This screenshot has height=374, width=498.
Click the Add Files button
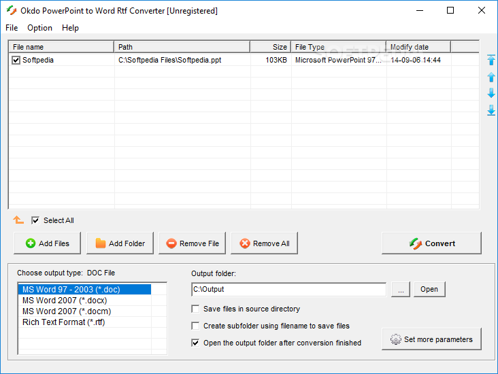48,243
